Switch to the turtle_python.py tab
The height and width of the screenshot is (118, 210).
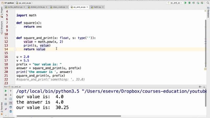[15, 7]
